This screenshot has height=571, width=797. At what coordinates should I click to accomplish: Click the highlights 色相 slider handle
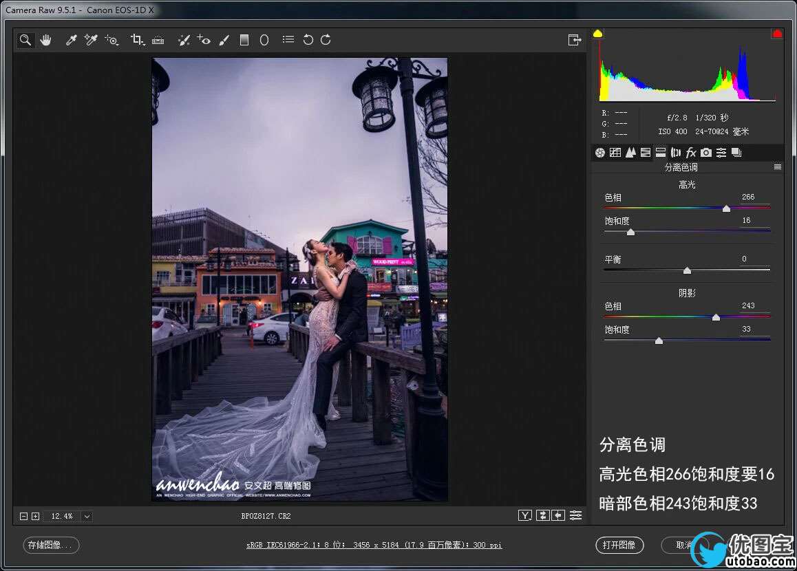tap(726, 208)
